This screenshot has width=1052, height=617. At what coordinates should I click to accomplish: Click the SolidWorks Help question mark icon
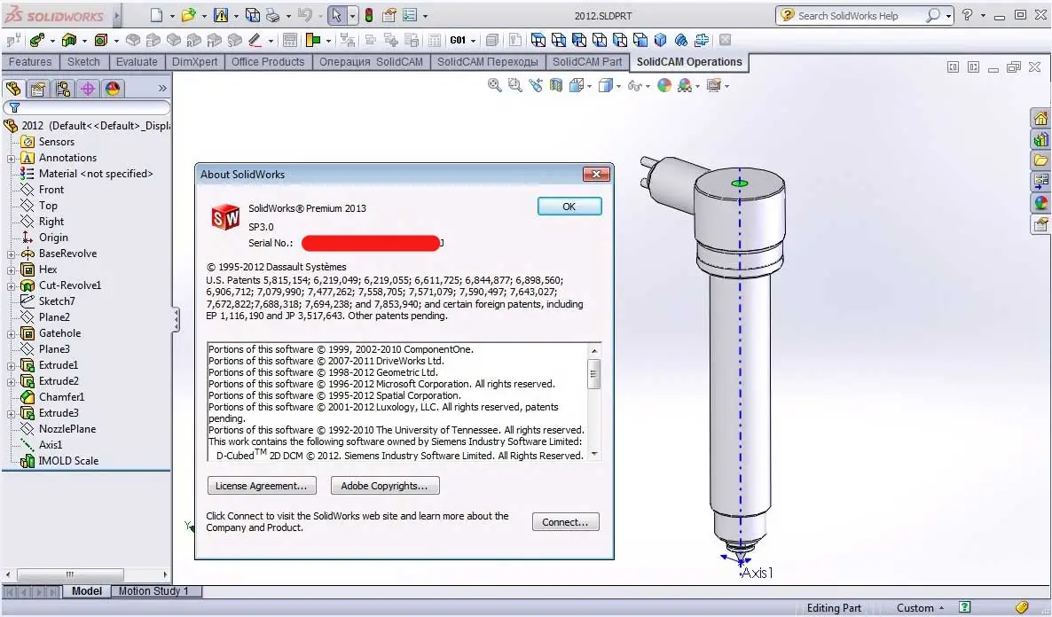pyautogui.click(x=967, y=15)
